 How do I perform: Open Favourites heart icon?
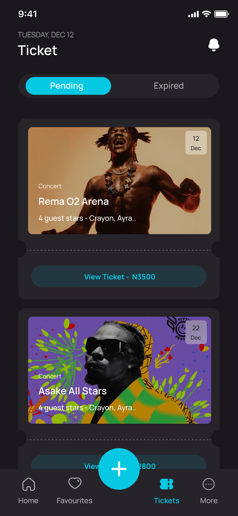point(75,483)
